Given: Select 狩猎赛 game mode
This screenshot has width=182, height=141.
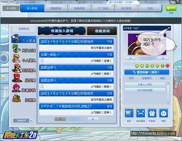Looking at the screenshot, I should click(24, 98).
